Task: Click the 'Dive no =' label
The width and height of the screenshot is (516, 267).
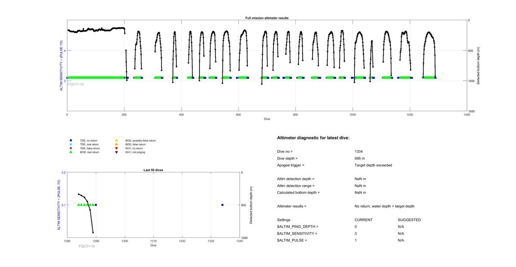Action: [x=285, y=152]
